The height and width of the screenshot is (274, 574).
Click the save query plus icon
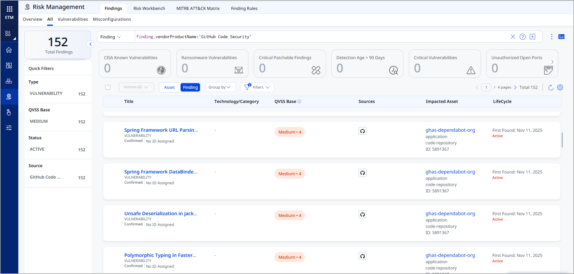click(x=533, y=37)
